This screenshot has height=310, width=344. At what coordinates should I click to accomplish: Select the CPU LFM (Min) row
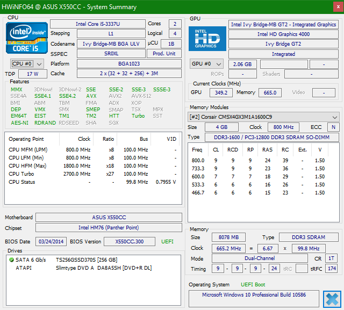tap(93, 158)
